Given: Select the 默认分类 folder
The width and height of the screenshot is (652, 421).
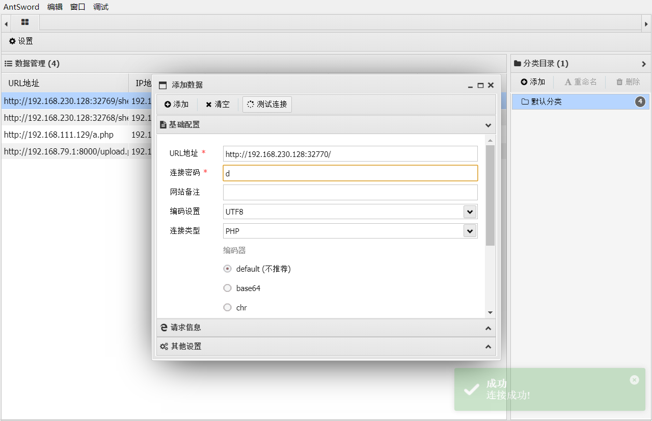Looking at the screenshot, I should 581,101.
